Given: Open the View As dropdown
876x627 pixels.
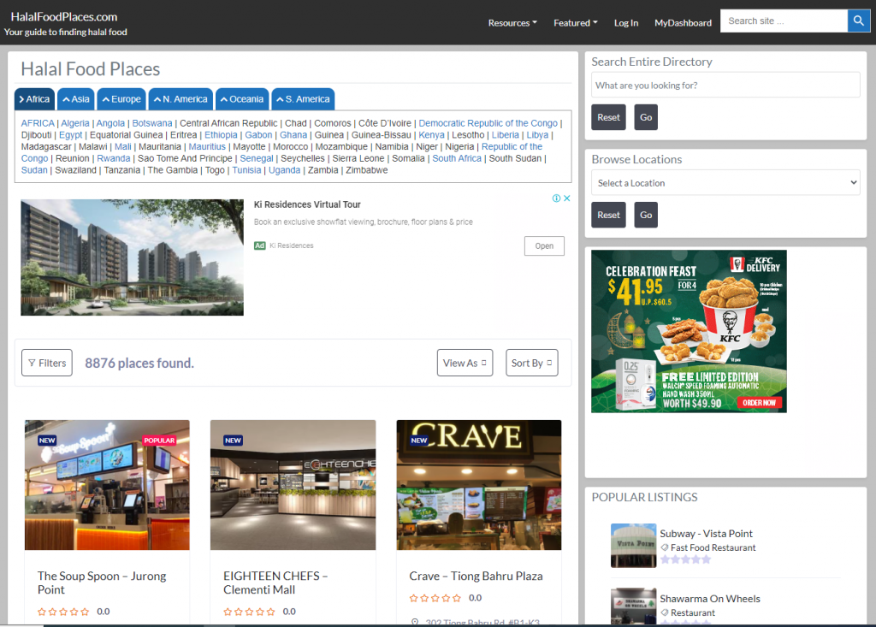Looking at the screenshot, I should [465, 363].
